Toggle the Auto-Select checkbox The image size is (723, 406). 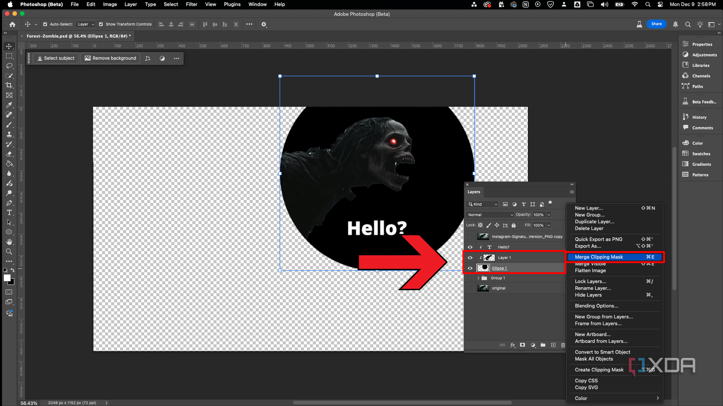pos(45,24)
